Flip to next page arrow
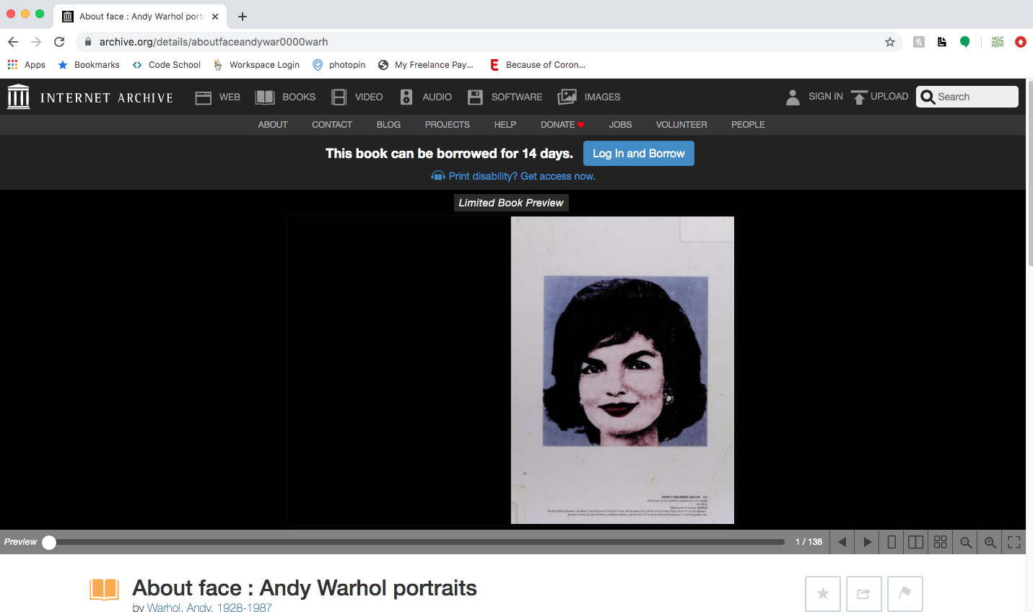The image size is (1033, 612). click(867, 542)
